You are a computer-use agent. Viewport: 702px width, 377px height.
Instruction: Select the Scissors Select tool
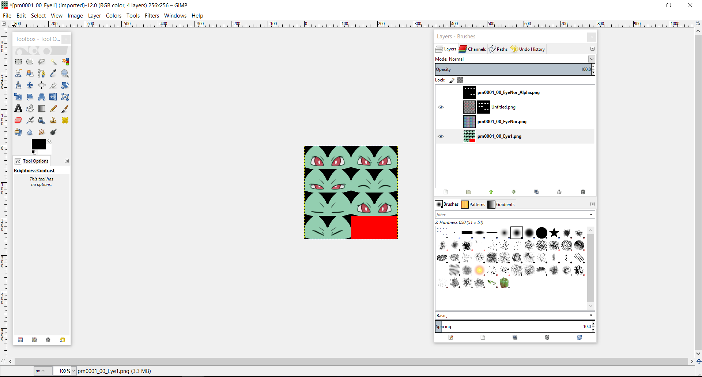pyautogui.click(x=18, y=73)
